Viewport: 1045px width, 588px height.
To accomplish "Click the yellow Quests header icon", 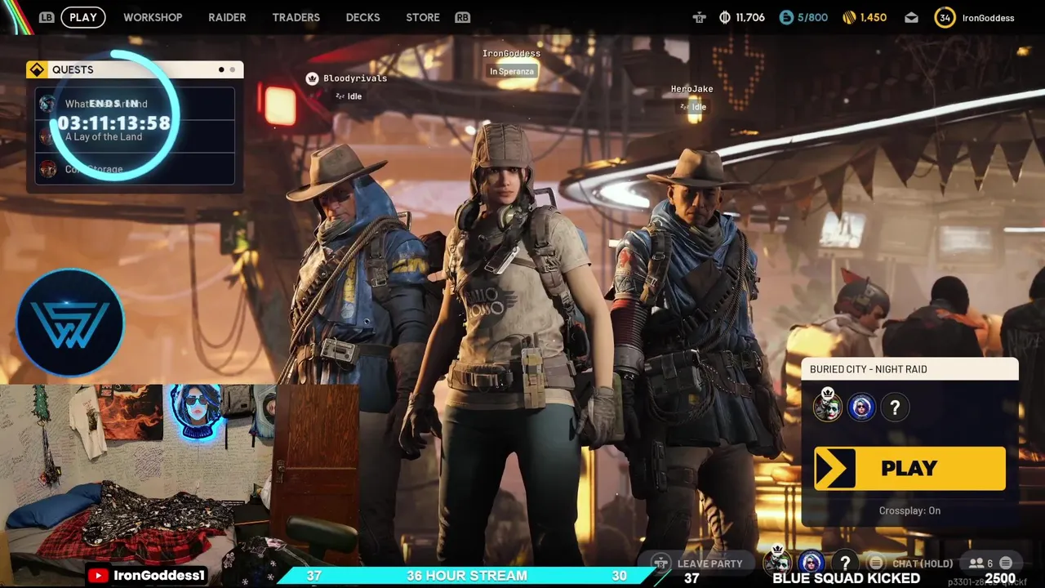I will 36,69.
